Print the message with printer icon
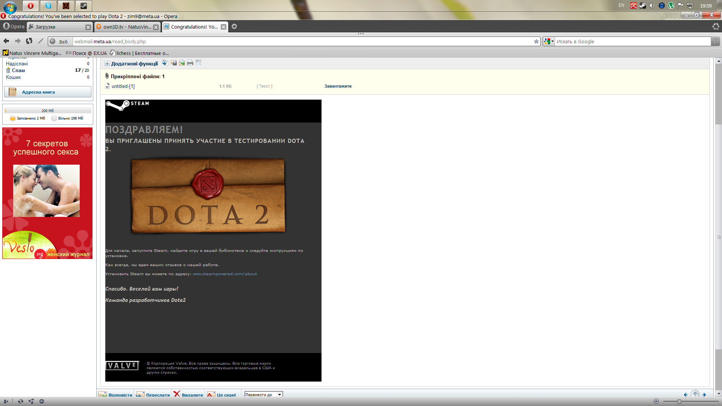 pos(190,63)
